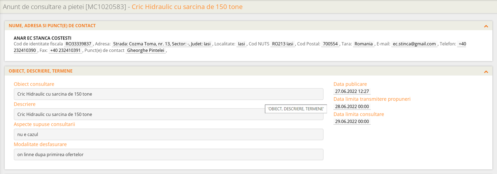Click the ec.stinca@gmail.com email value
The image size is (497, 174).
(414, 44)
